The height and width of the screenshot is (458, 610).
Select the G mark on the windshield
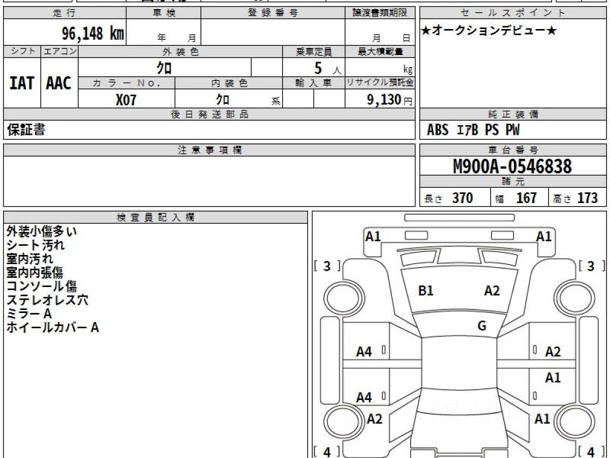[482, 326]
